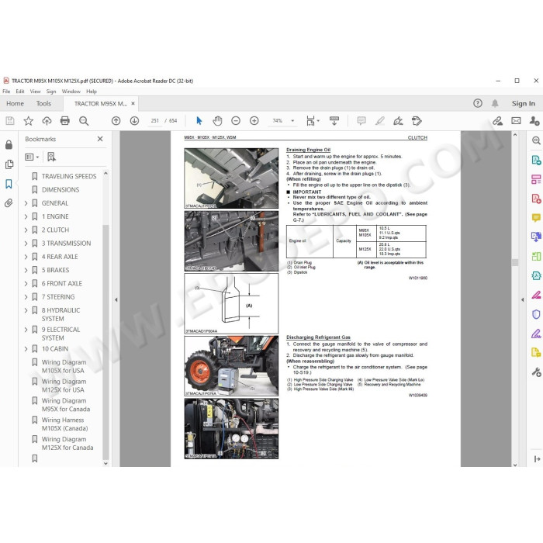Screen dimensions: 543x543
Task: Open the Sign menu
Action: [x=51, y=92]
